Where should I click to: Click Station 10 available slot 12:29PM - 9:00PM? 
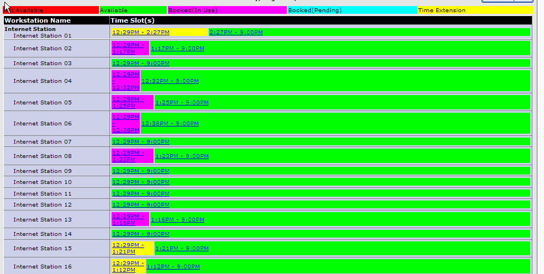coord(140,182)
